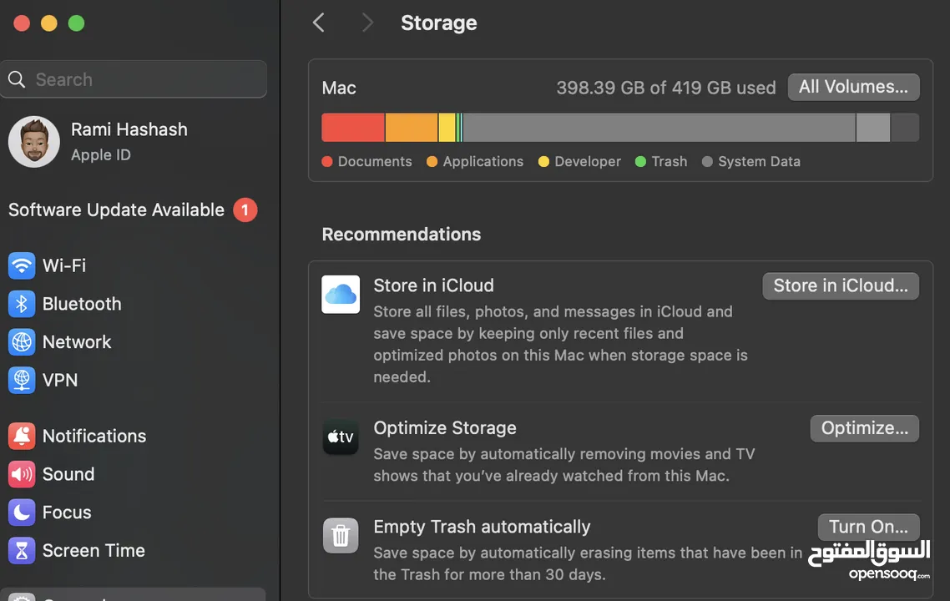
Task: Click the software update badge 1
Action: (245, 210)
